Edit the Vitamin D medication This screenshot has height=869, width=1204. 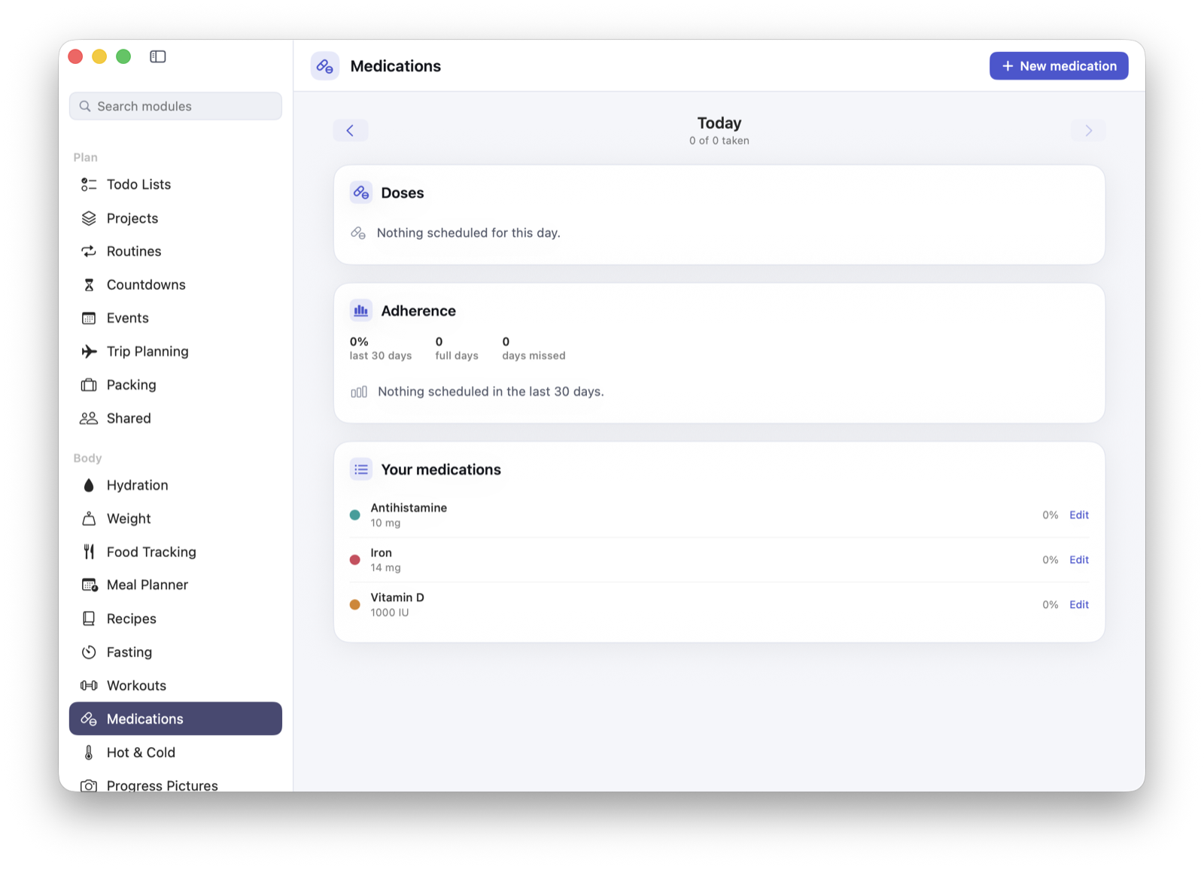(x=1079, y=605)
